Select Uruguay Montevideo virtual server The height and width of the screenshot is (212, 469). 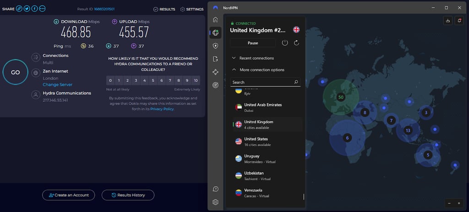pyautogui.click(x=267, y=159)
